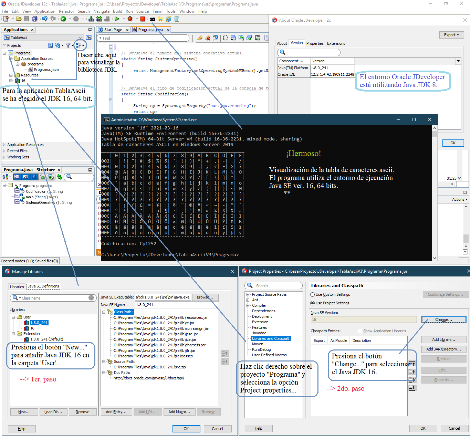
Task: Click the green Back navigation icon
Action: point(63,19)
